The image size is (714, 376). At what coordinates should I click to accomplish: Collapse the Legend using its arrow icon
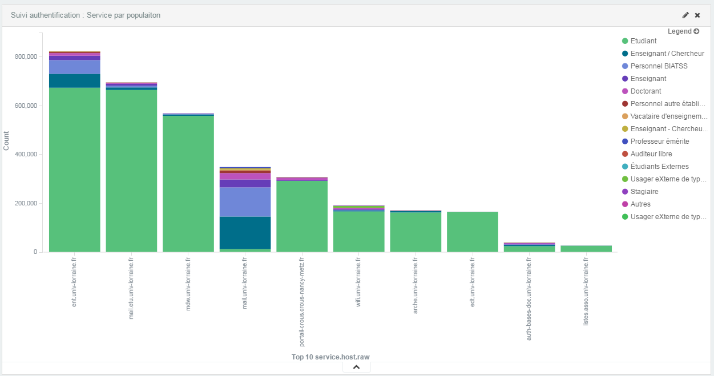pyautogui.click(x=696, y=31)
